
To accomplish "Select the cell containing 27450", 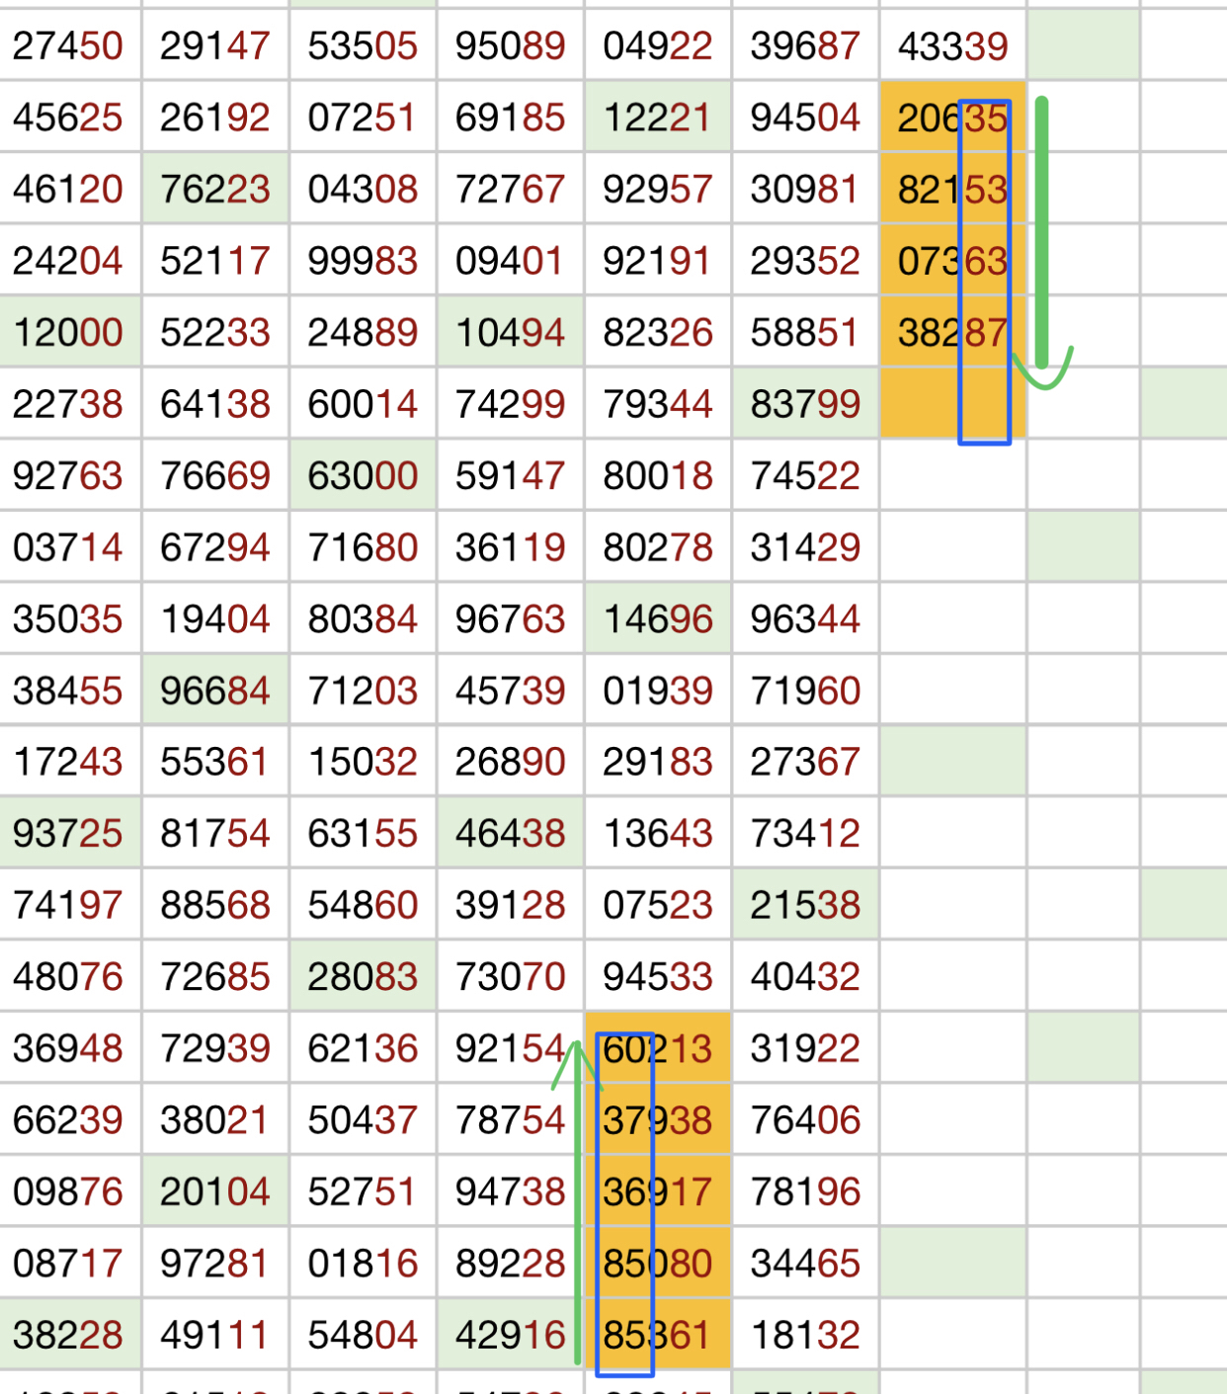I will pyautogui.click(x=69, y=45).
